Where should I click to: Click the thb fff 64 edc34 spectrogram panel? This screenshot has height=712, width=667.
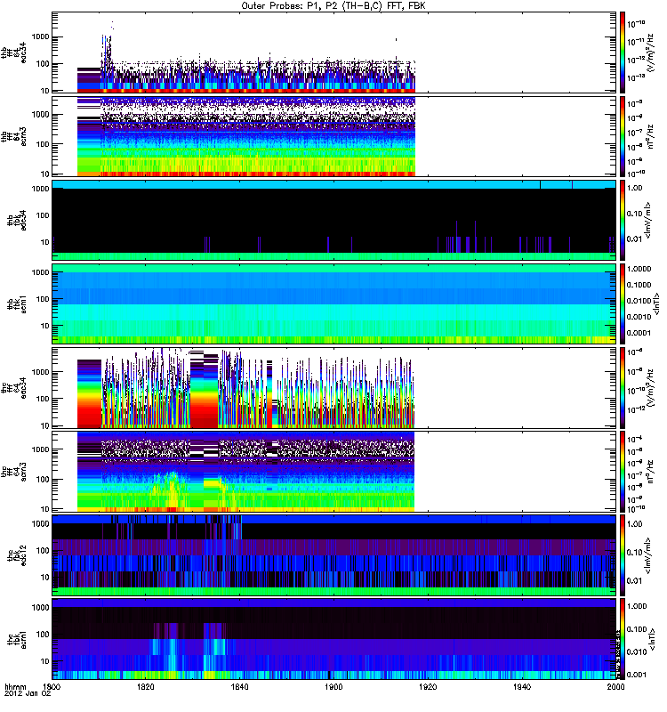(333, 53)
